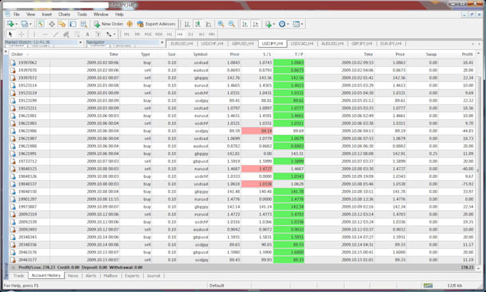This screenshot has width=486, height=292.
Task: Click the Navigator window toolbar icon
Action: pos(62,24)
